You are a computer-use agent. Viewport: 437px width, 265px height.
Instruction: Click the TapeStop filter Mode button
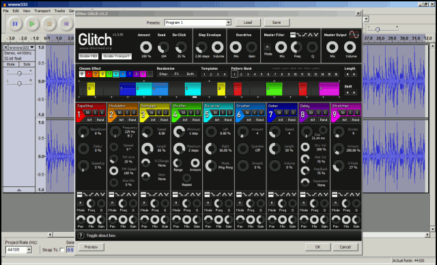(x=81, y=203)
